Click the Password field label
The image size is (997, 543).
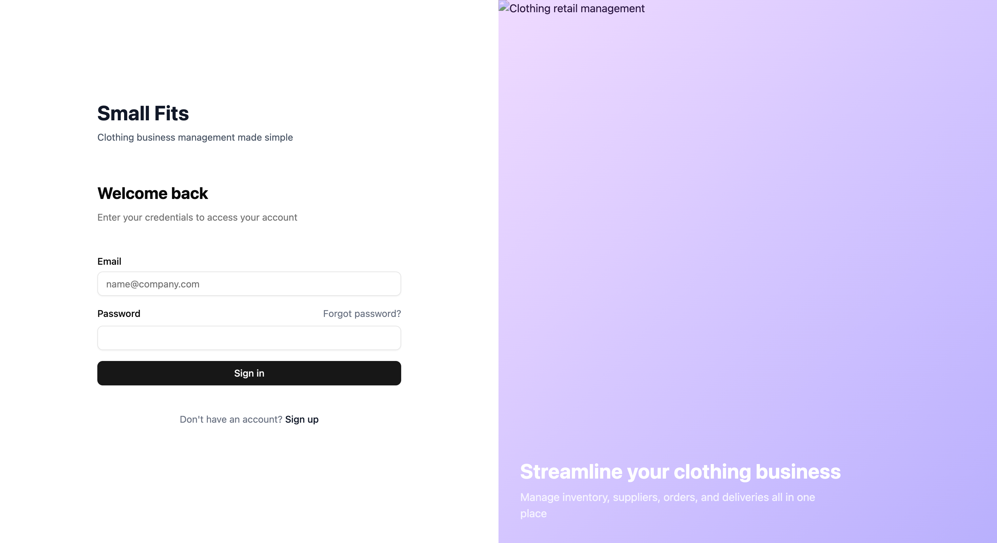(x=119, y=314)
